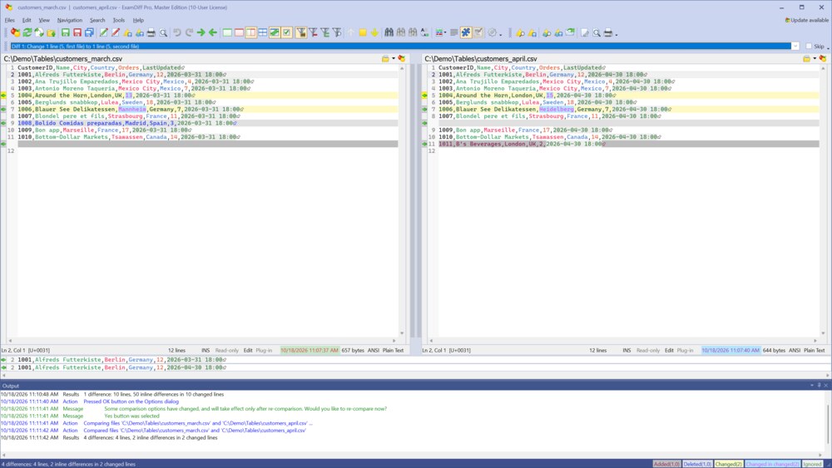Click the blue puzzle Plug-ins icon
The width and height of the screenshot is (832, 468).
pyautogui.click(x=466, y=33)
